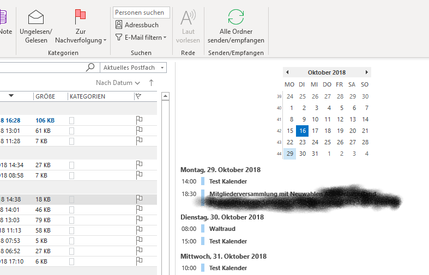Image resolution: width=429 pixels, height=275 pixels.
Task: Click category box of 46 KB message
Action: pos(72,210)
